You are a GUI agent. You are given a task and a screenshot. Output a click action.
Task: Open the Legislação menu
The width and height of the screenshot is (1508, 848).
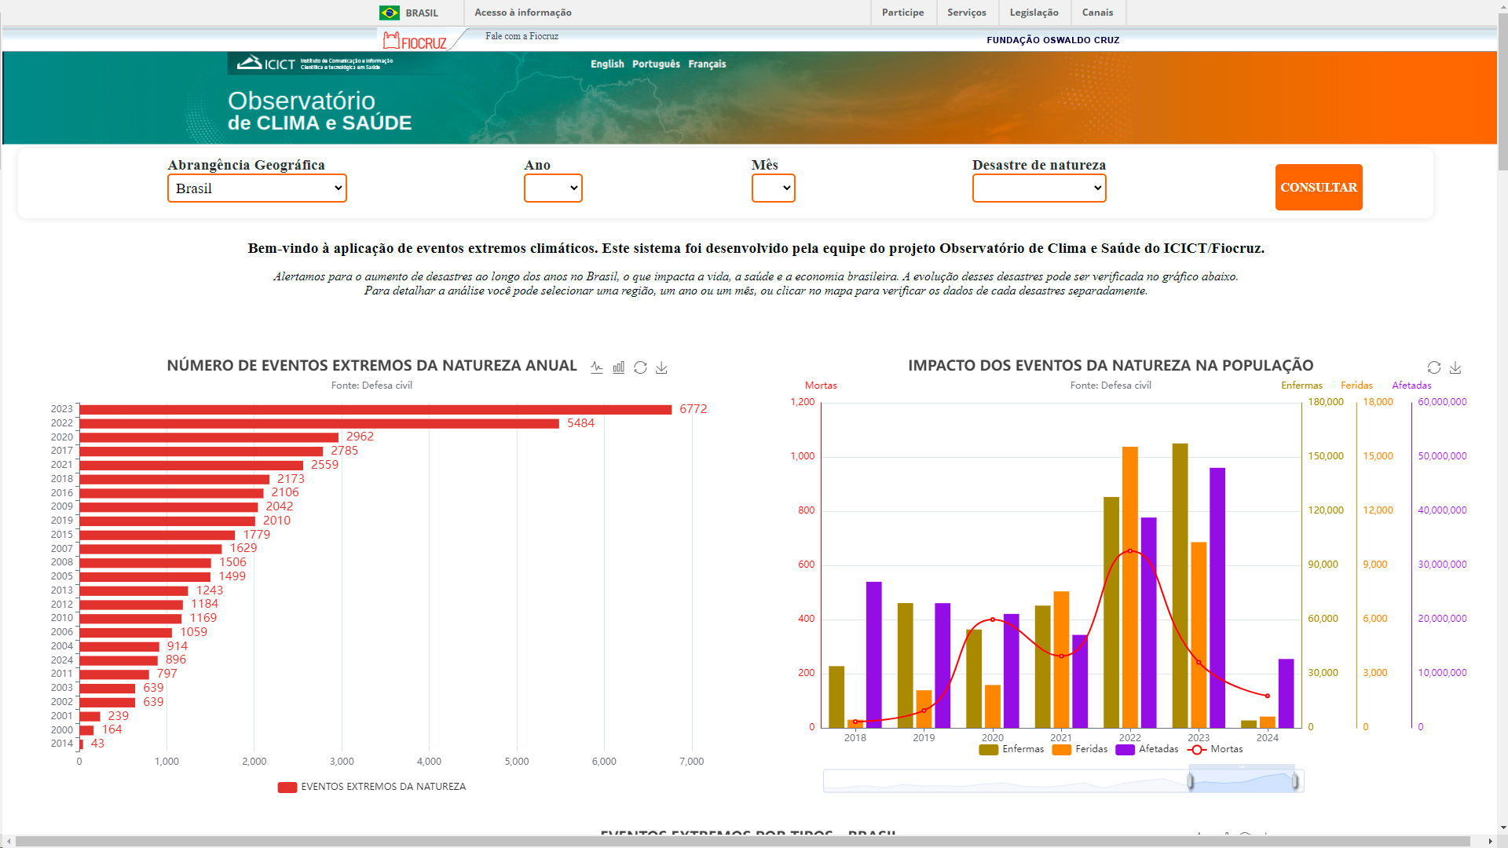click(1034, 13)
